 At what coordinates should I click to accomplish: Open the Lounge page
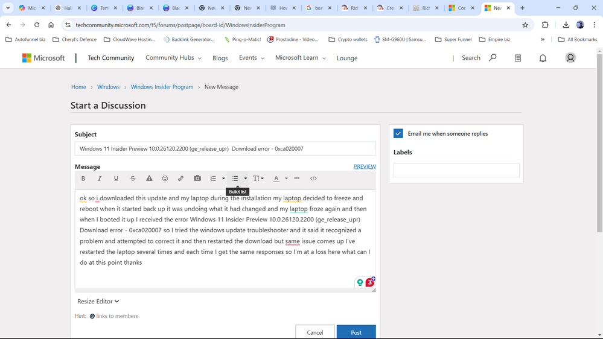coord(347,58)
